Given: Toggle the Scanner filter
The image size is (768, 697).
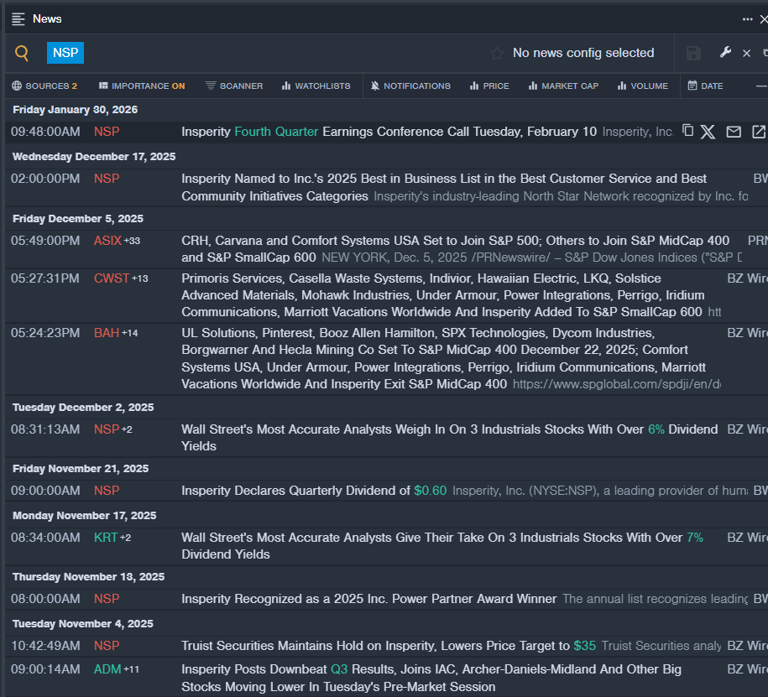Looking at the screenshot, I should pos(234,86).
